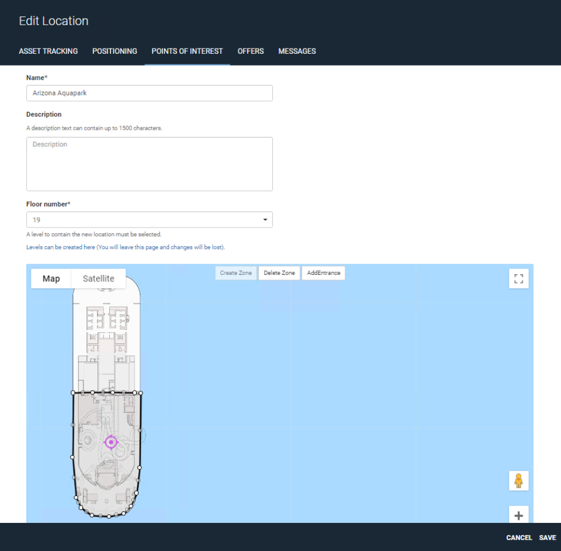Click the Arizona Aquapark name field

click(149, 93)
